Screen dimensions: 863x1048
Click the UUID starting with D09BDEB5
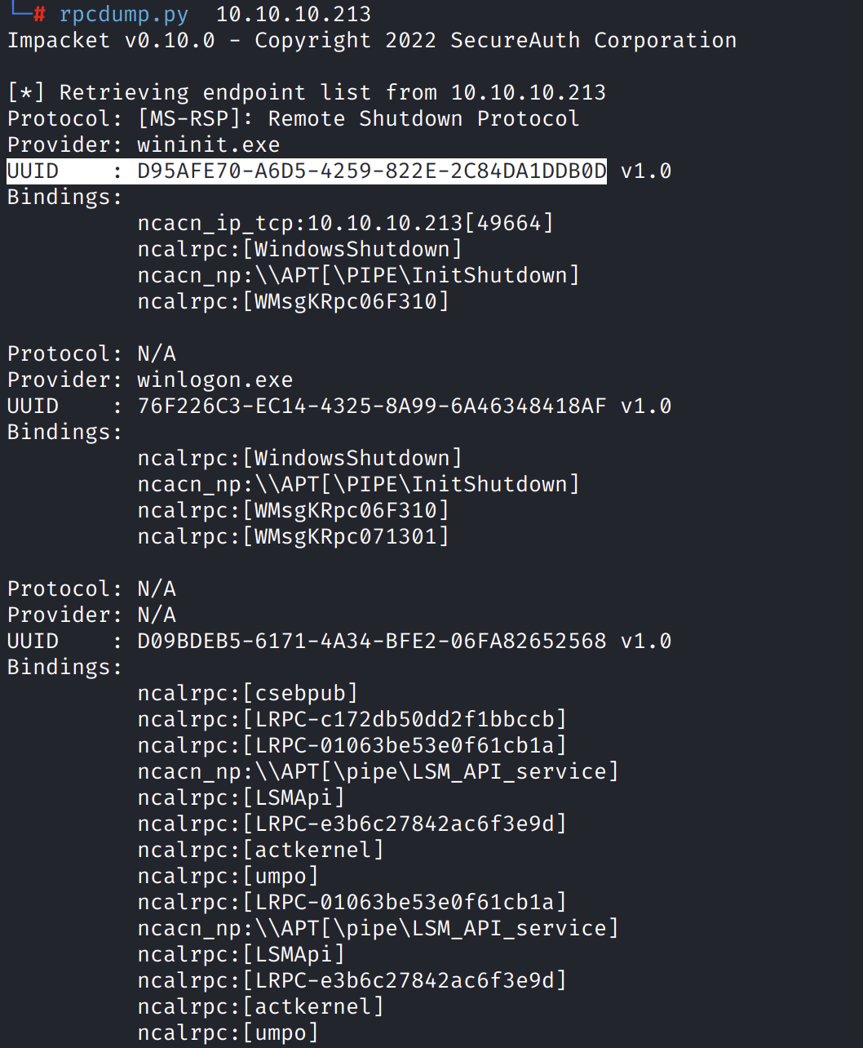point(371,642)
